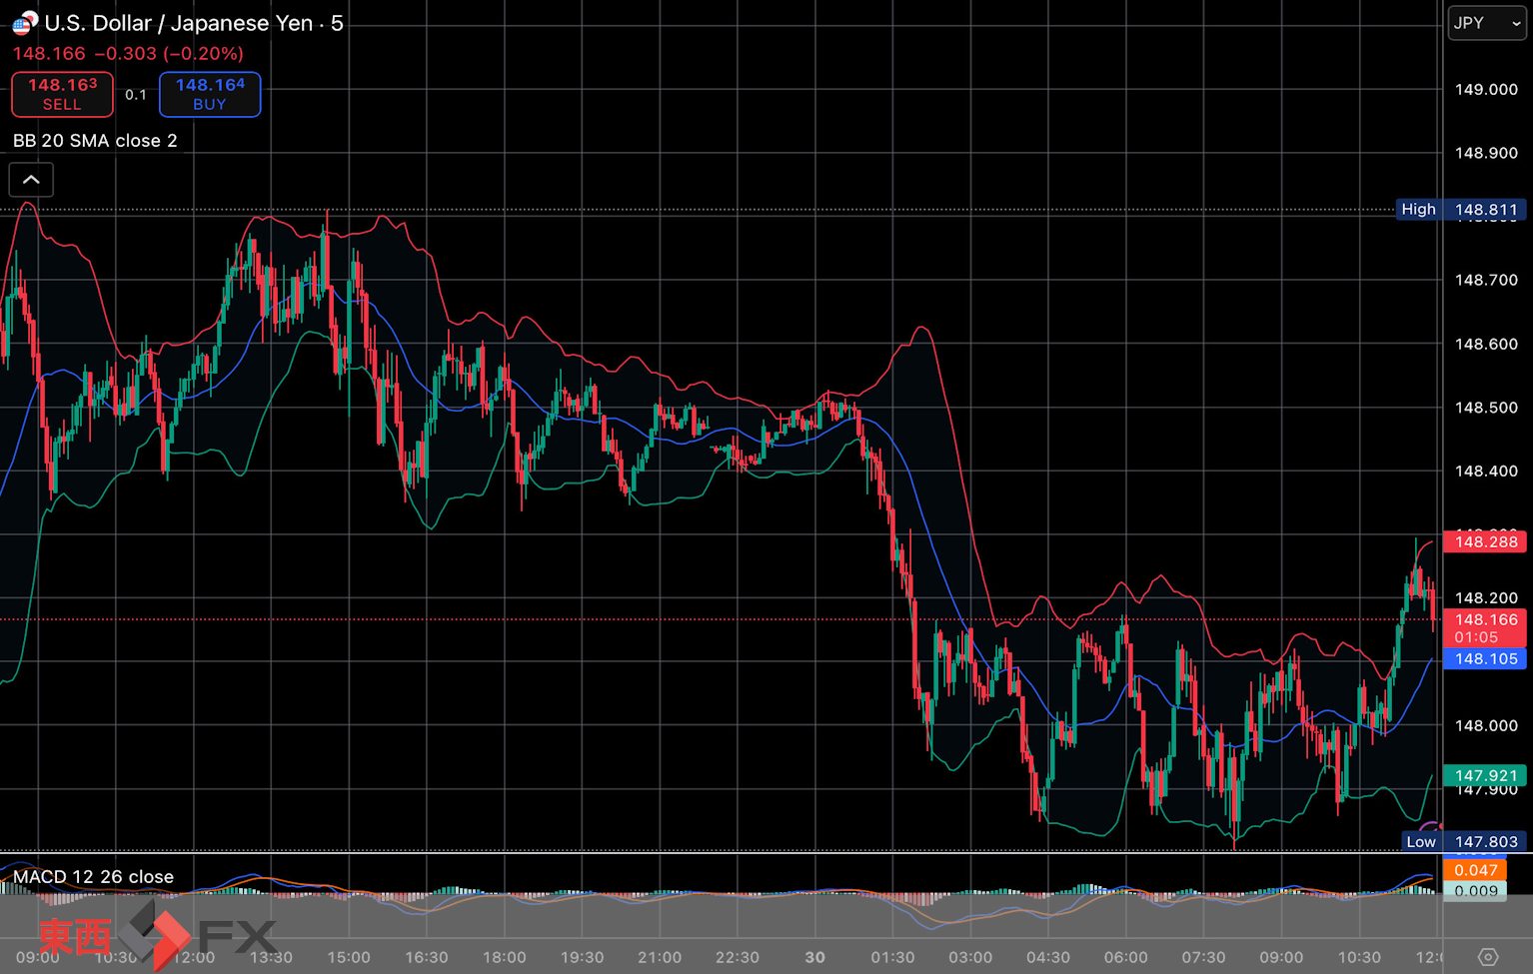Viewport: 1533px width, 974px height.
Task: Click the purple event marker above Low label
Action: [x=1431, y=827]
